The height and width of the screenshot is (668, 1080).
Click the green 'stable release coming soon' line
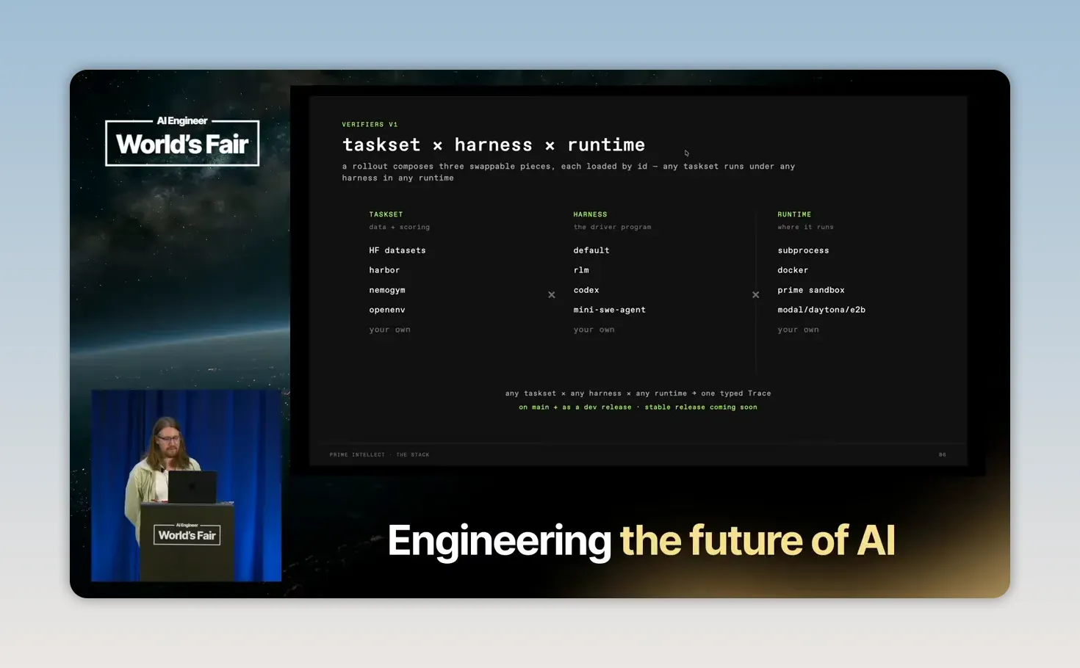[638, 407]
